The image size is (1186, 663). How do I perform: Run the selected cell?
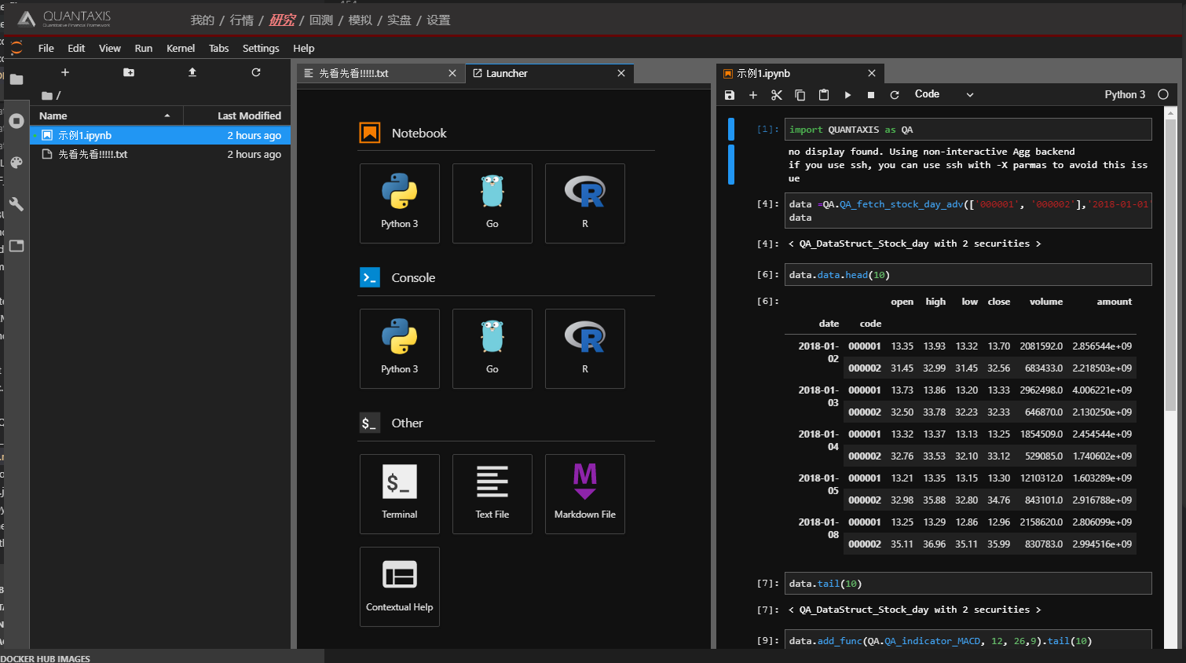tap(847, 95)
